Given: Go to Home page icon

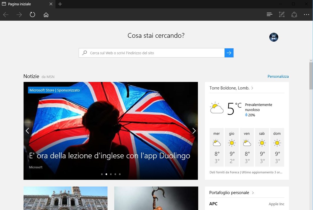Looking at the screenshot, I should tap(46, 15).
